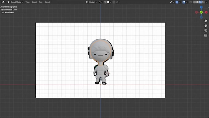The image size is (209, 118).
Task: Click the pan view hand icon
Action: (x=206, y=26)
